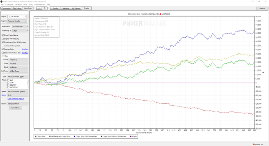Image resolution: width=269 pixels, height=146 pixels.
Task: Check the SNG flag checkbox
Action: [x=8, y=80]
